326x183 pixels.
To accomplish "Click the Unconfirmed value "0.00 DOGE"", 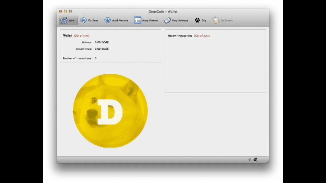I will point(102,49).
